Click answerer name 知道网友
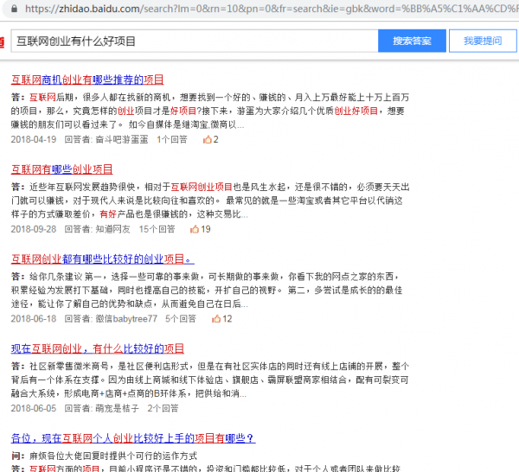 click(x=112, y=229)
